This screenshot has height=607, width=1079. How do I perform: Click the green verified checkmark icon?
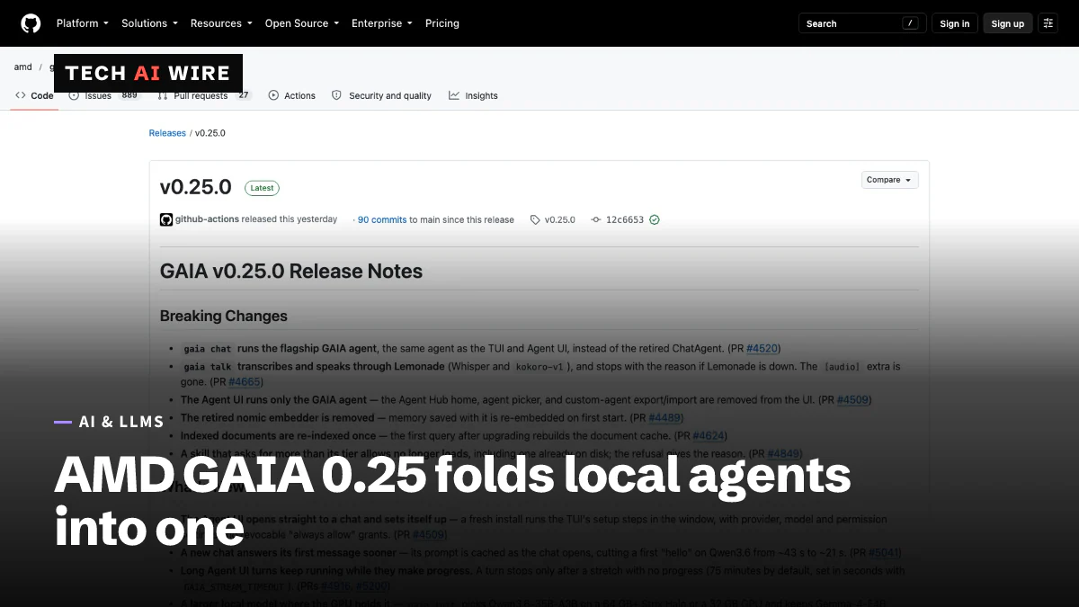(655, 219)
